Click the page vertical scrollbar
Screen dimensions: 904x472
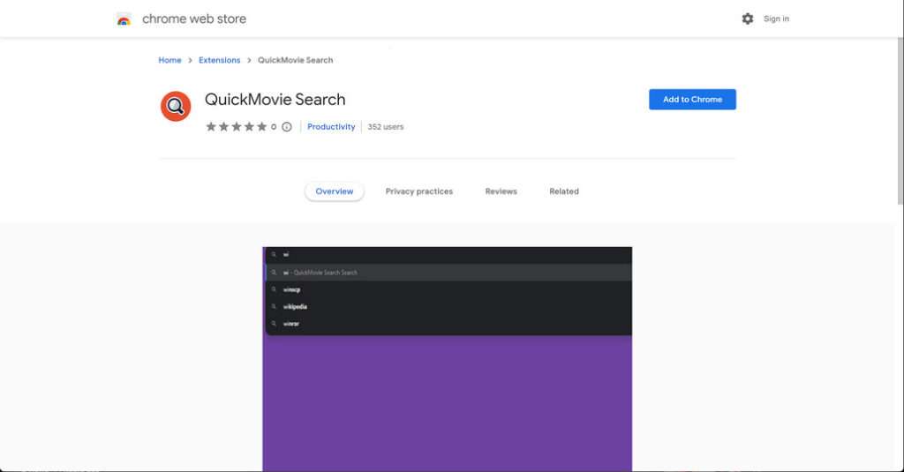pos(900,121)
